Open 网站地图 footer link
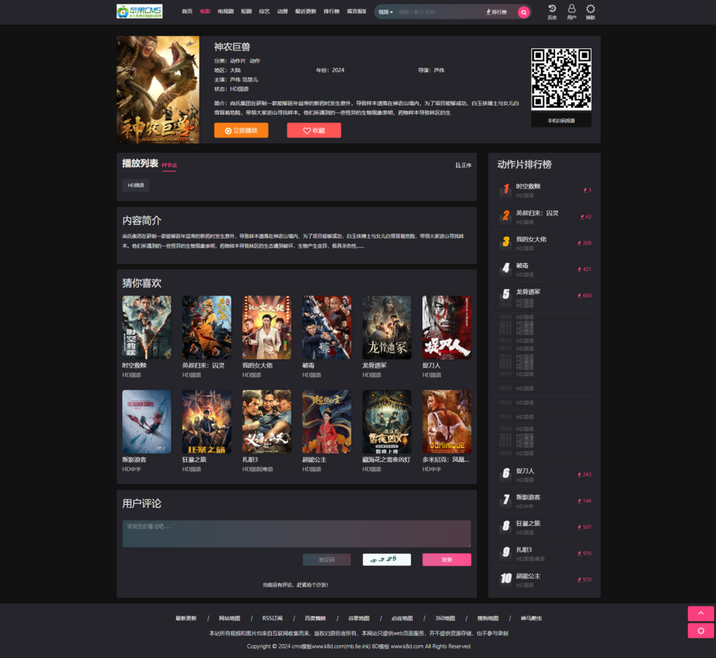The width and height of the screenshot is (716, 658). [229, 618]
